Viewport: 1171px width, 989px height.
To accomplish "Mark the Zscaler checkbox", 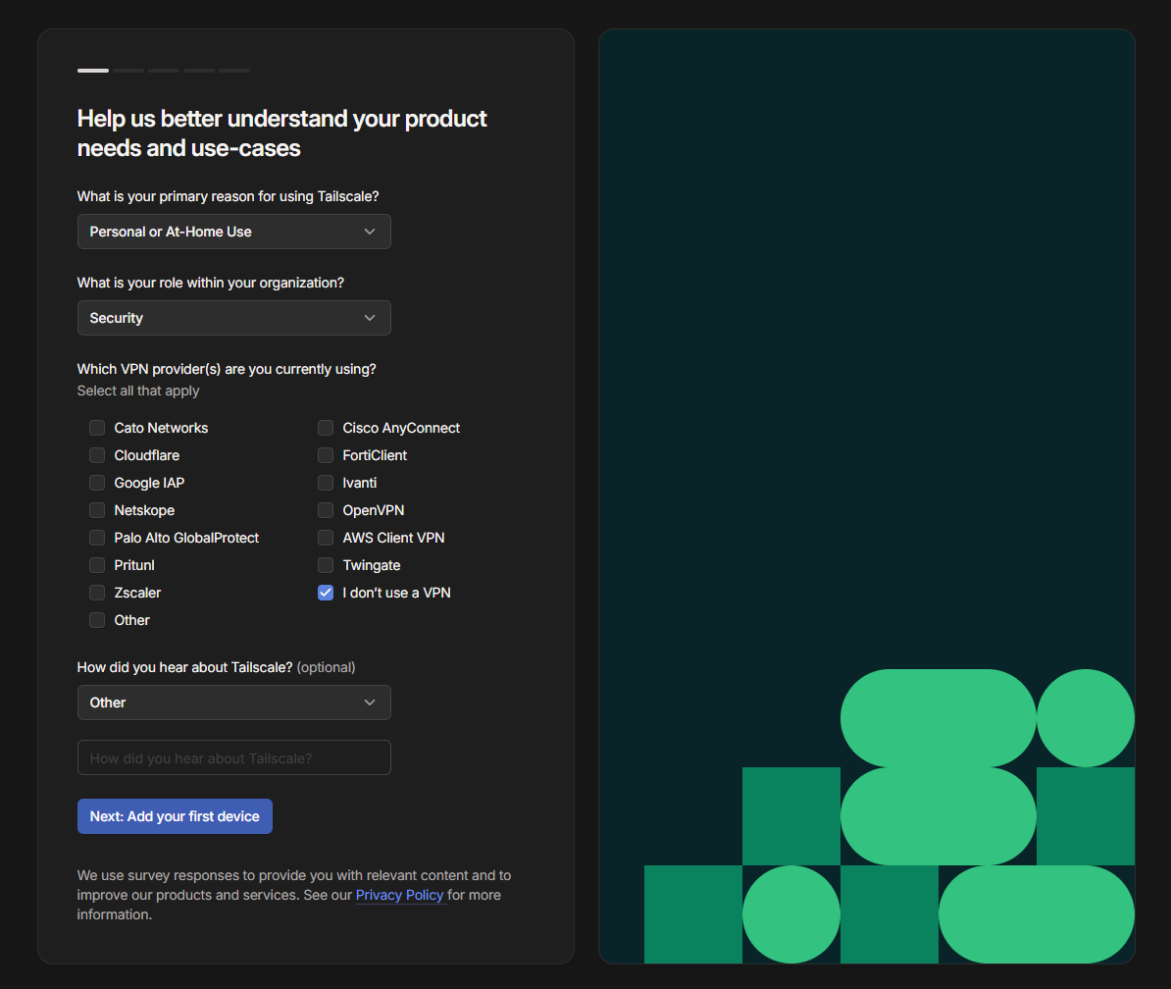I will 97,593.
